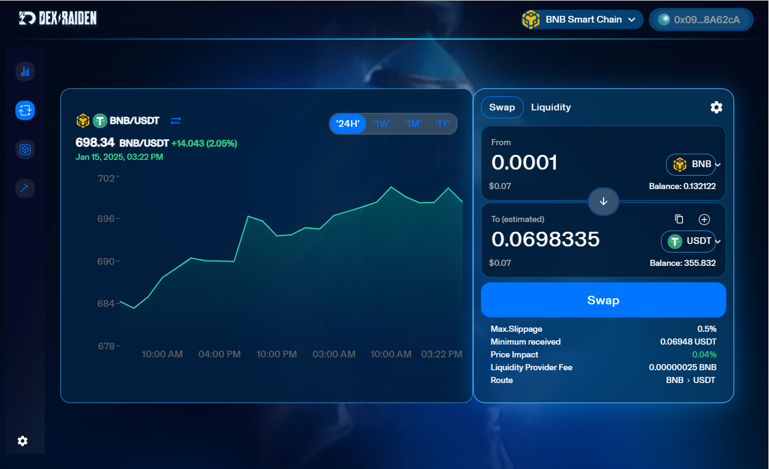Click the wallet address 0x09...8A62cA button
769x469 pixels.
701,20
